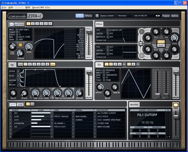Open filter 1 TYPE selector
Viewport: 188px width, 152px height.
[x=107, y=30]
